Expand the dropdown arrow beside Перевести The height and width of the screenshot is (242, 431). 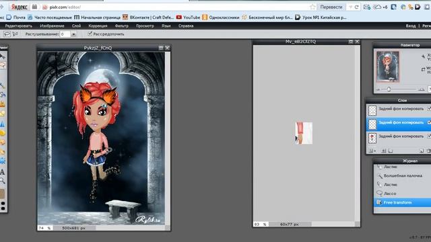click(x=350, y=7)
